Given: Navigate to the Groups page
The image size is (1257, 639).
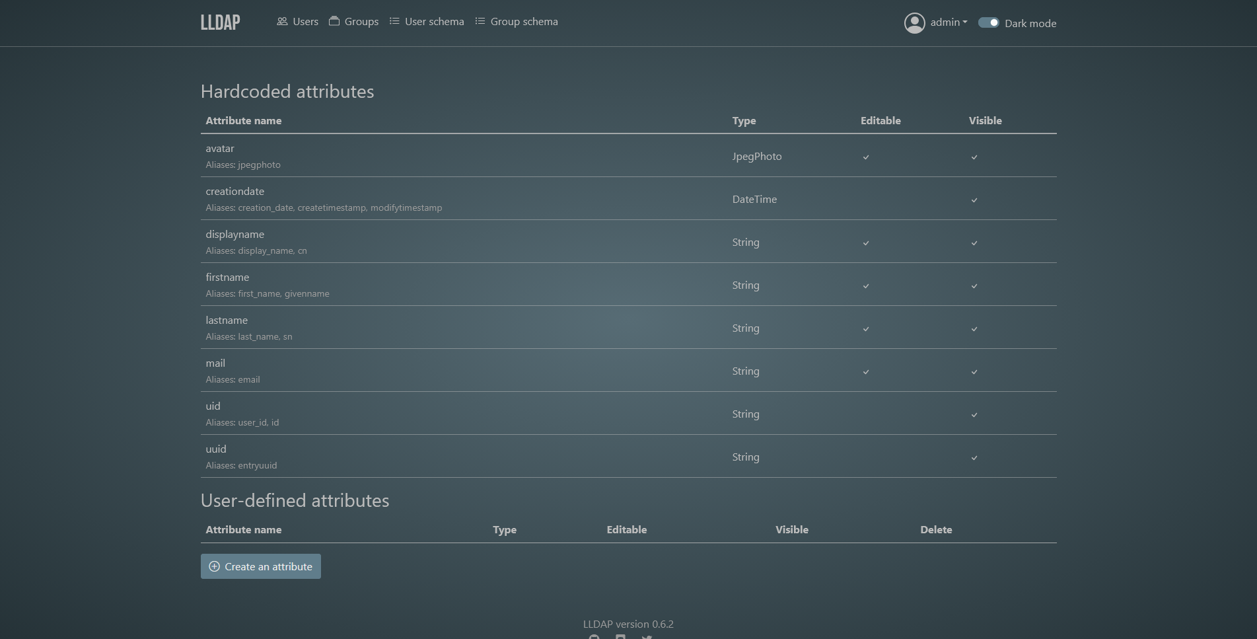Looking at the screenshot, I should (361, 22).
